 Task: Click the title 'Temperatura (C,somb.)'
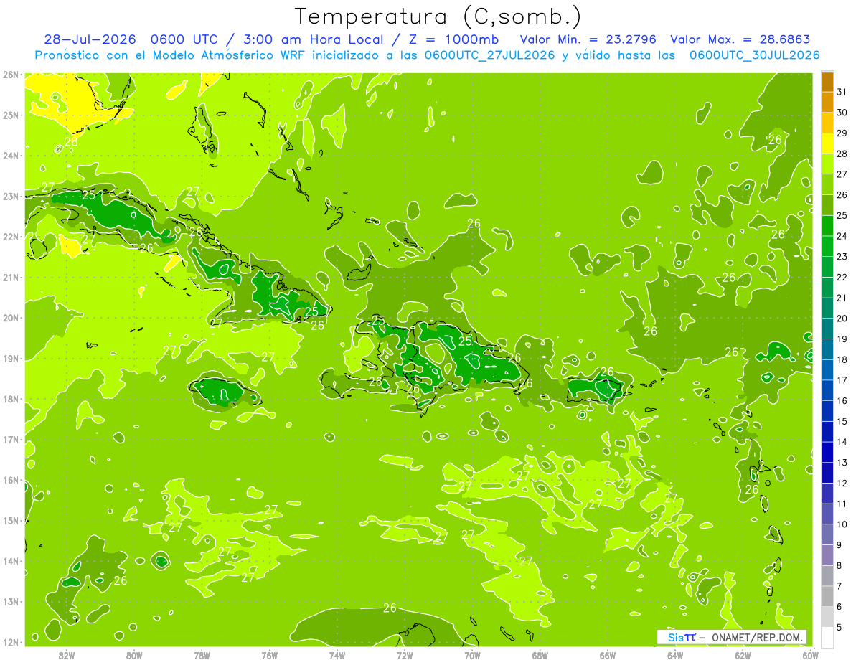tap(438, 16)
